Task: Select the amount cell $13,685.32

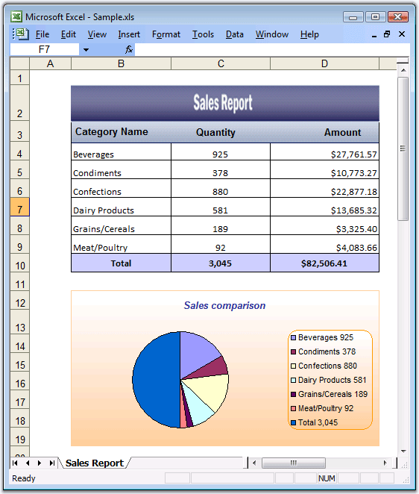Action: (x=324, y=207)
